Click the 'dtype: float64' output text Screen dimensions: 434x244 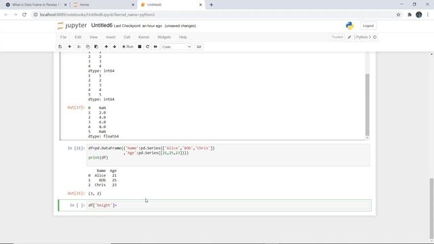pyautogui.click(x=103, y=136)
